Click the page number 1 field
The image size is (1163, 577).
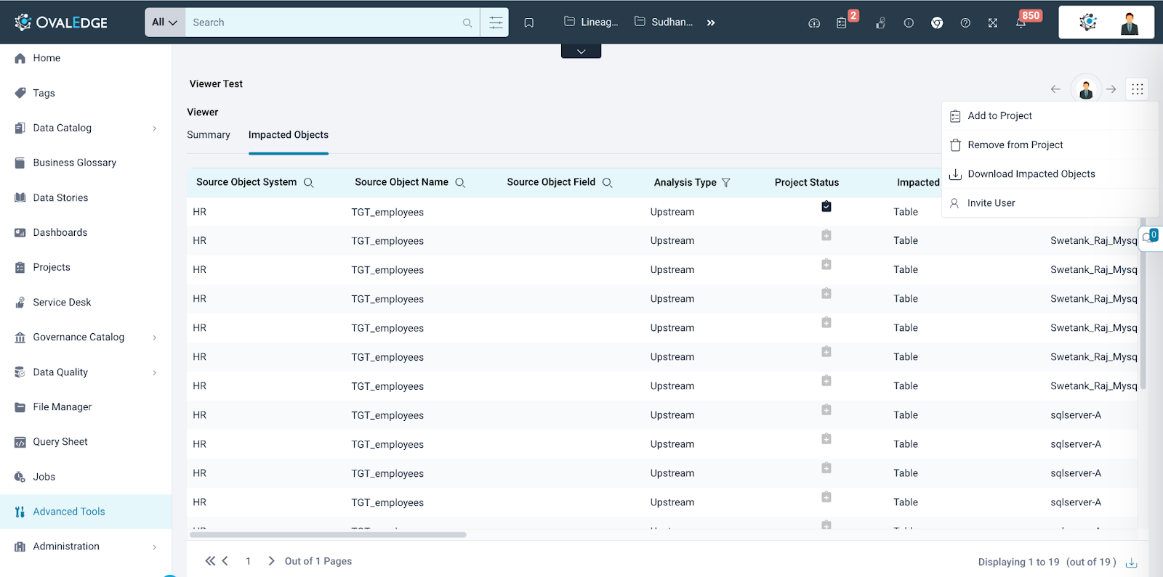pyautogui.click(x=248, y=561)
